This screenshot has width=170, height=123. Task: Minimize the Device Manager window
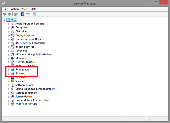coord(150,3)
